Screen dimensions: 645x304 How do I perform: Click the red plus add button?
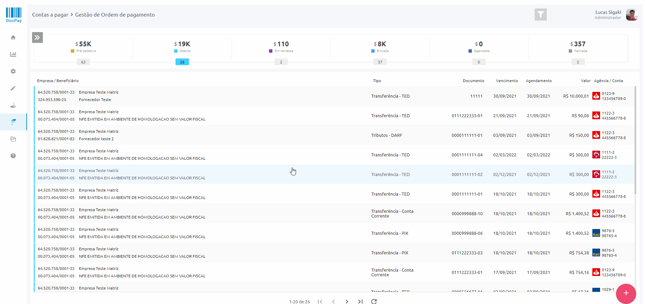coord(626,293)
